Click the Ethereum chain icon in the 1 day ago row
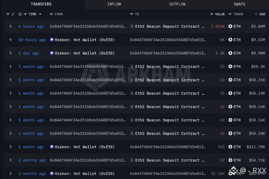The height and width of the screenshot is (179, 269). tap(11, 53)
